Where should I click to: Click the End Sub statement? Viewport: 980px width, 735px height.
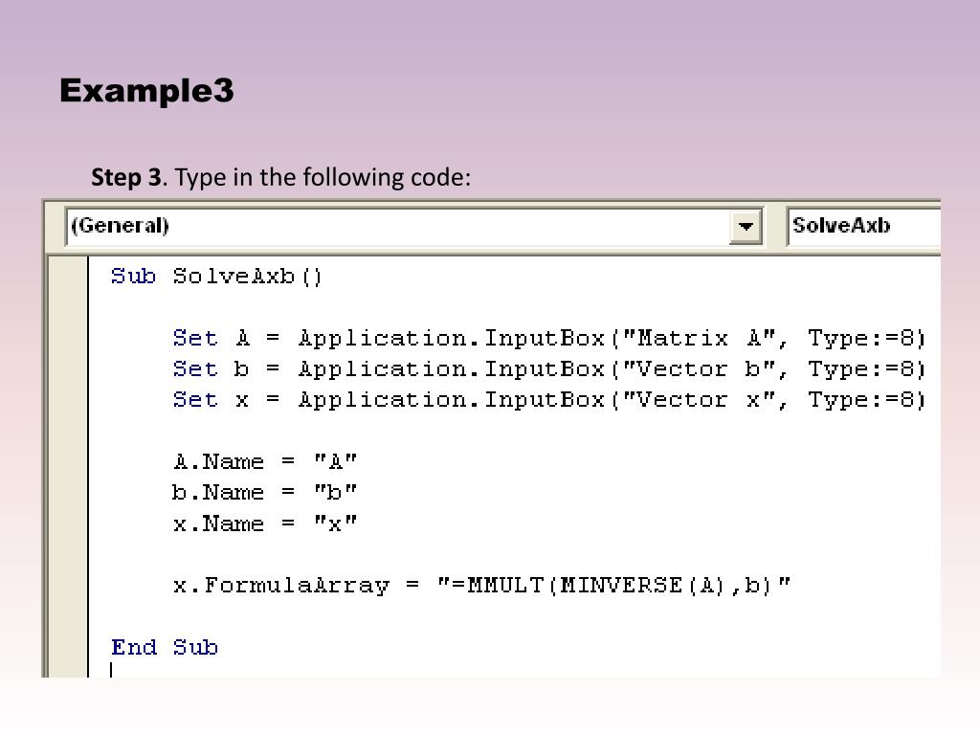165,648
